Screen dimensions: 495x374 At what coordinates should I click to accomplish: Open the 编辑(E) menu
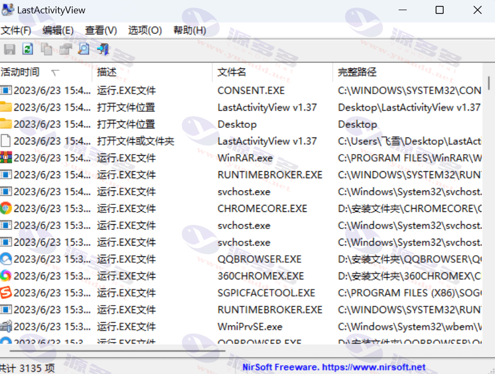pos(58,30)
